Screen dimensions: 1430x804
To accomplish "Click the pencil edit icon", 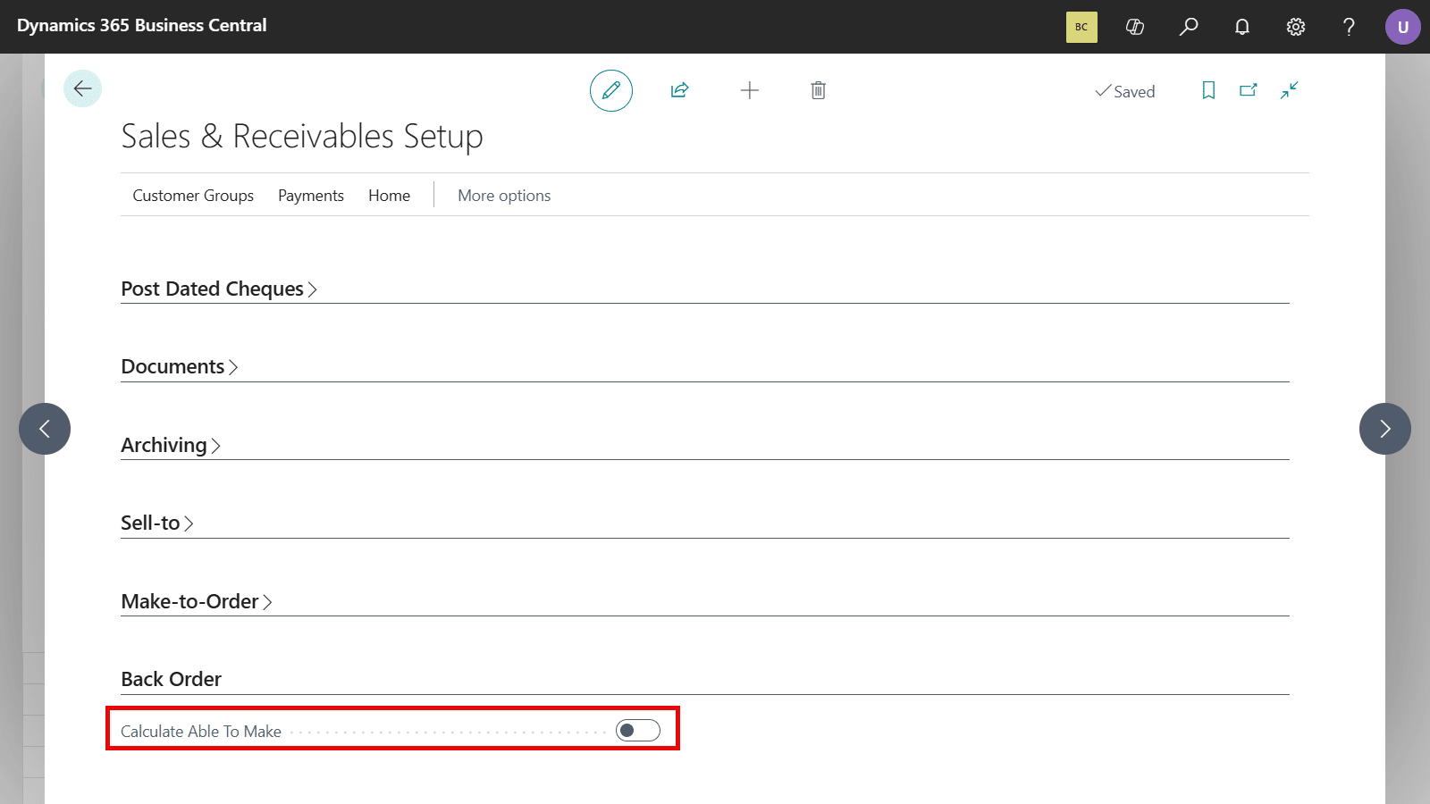I will pyautogui.click(x=611, y=90).
